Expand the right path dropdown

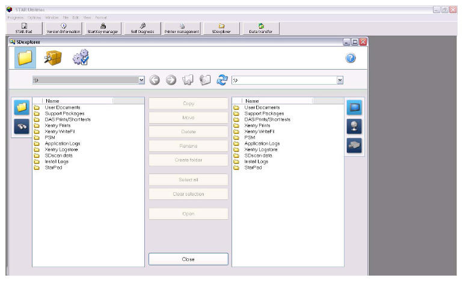340,80
